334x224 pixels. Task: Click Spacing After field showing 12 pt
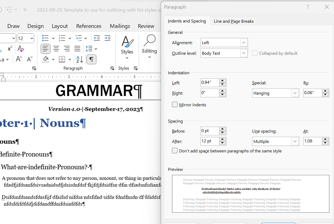point(210,141)
